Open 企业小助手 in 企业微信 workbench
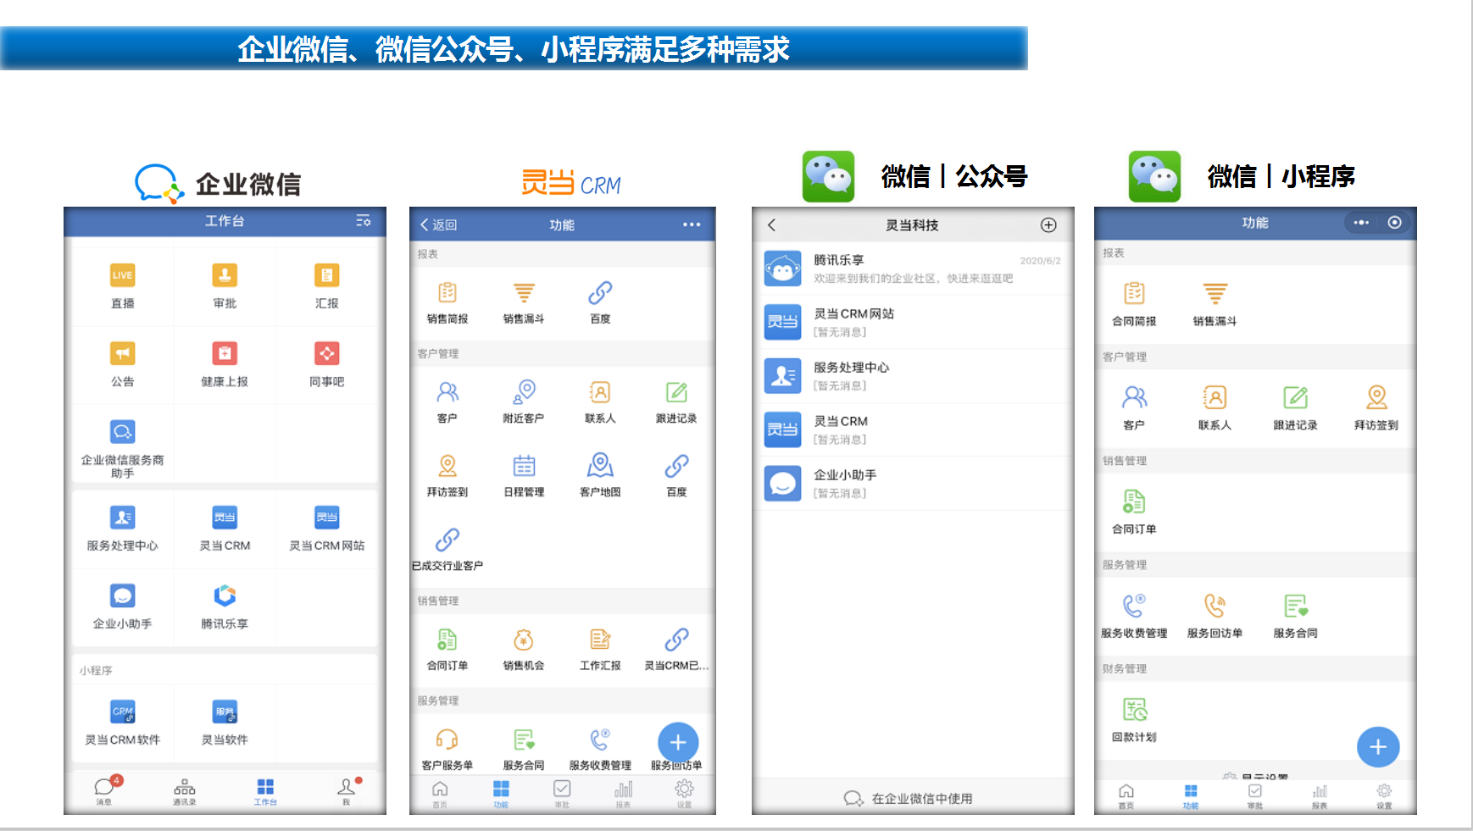The height and width of the screenshot is (831, 1473). 123,596
